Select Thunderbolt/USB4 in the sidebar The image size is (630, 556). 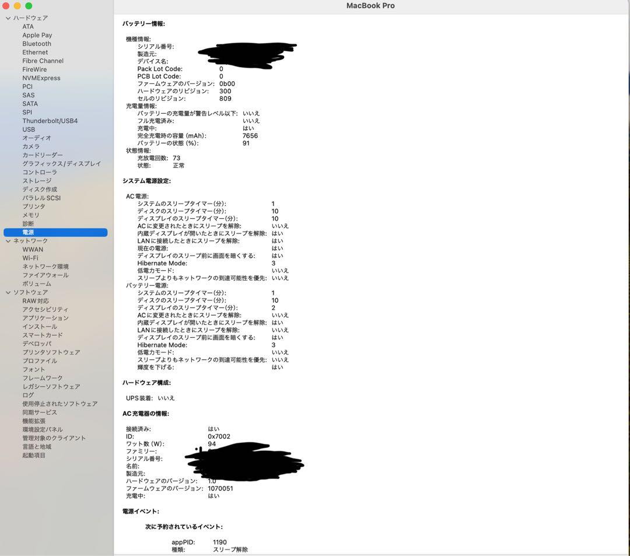[51, 121]
